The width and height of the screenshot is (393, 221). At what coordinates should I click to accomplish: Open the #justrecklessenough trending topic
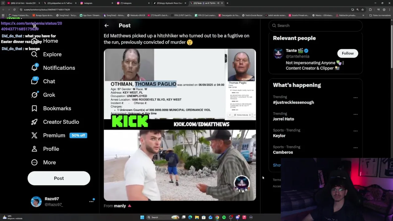[293, 103]
